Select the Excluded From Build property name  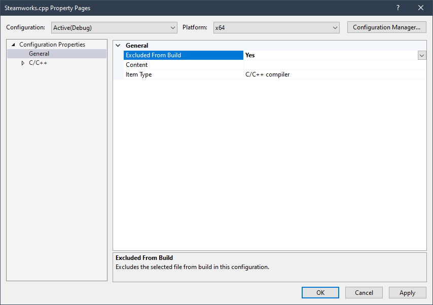[153, 55]
